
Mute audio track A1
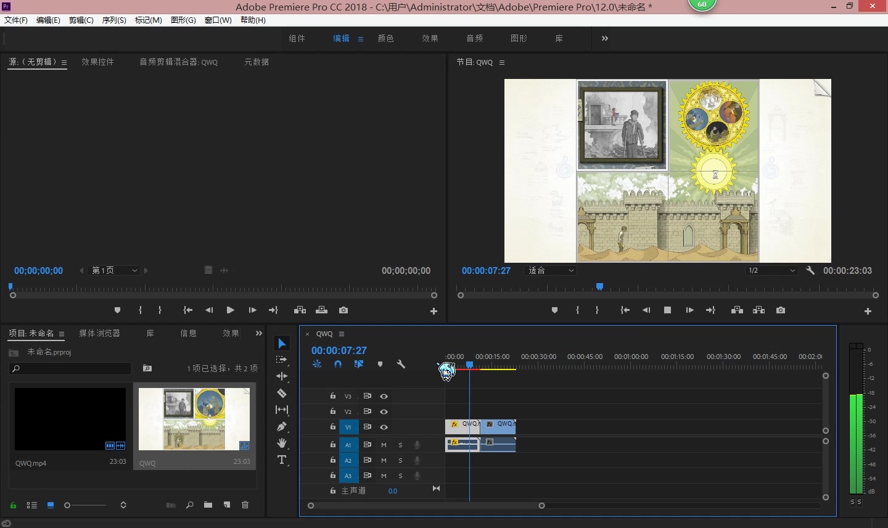(x=384, y=445)
